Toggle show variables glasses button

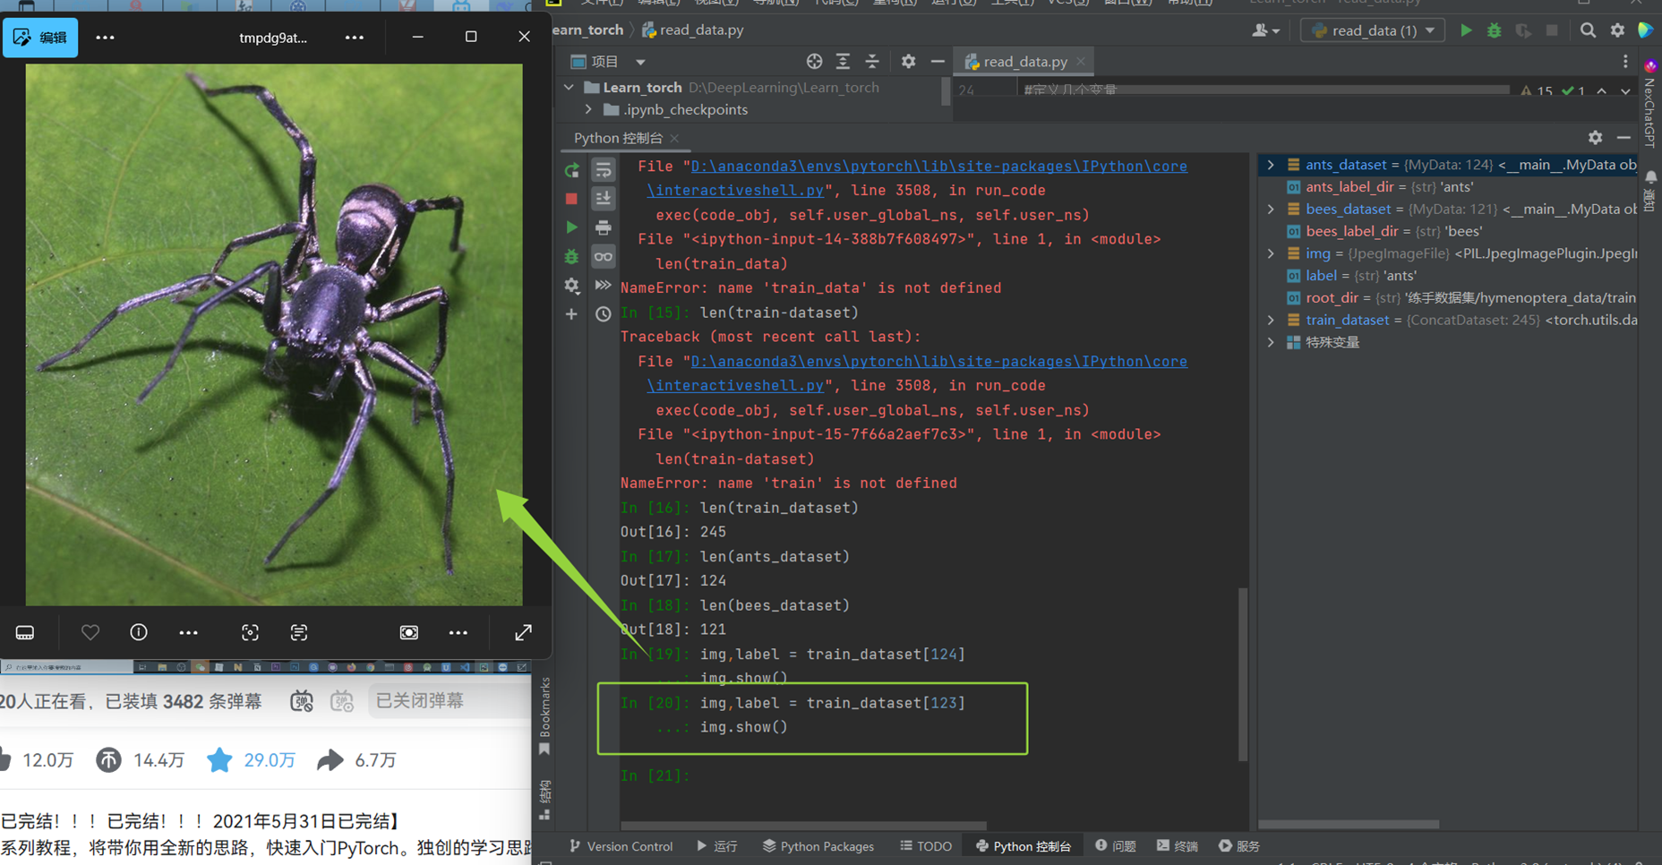tap(604, 257)
